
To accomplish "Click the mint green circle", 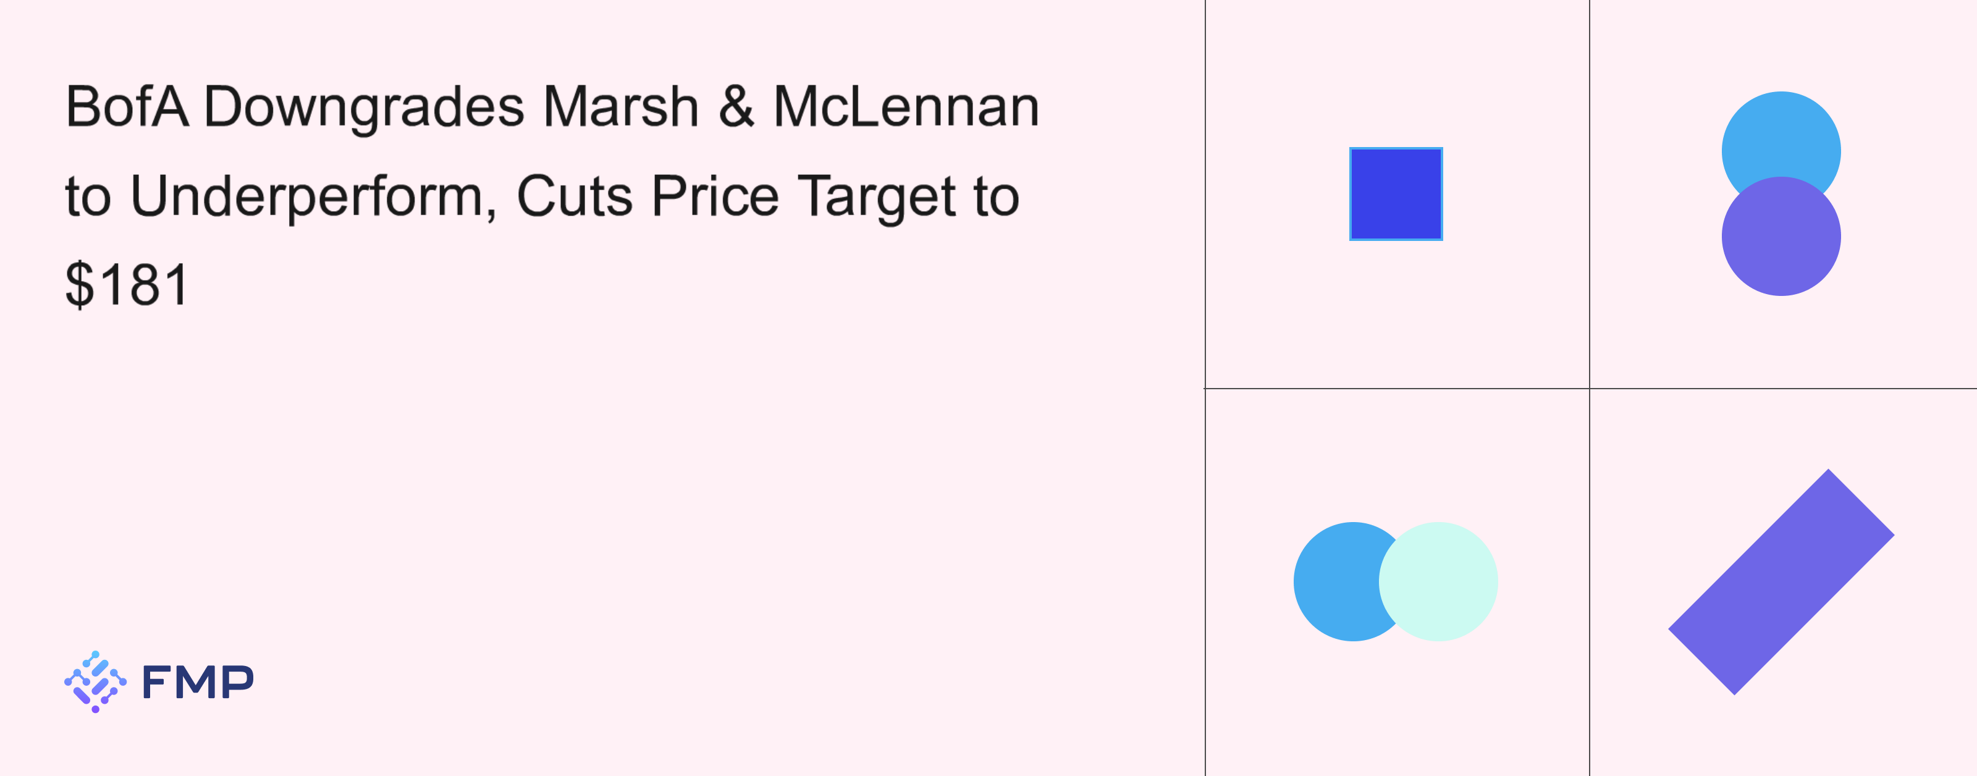I will (1439, 581).
